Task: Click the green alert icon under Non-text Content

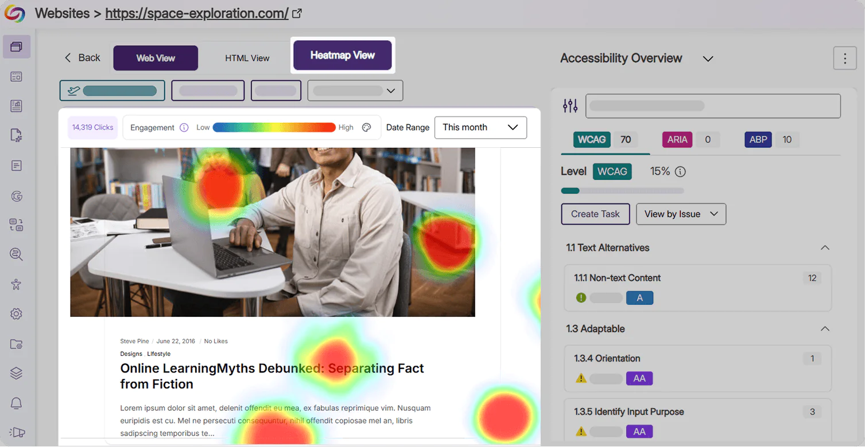Action: 581,298
